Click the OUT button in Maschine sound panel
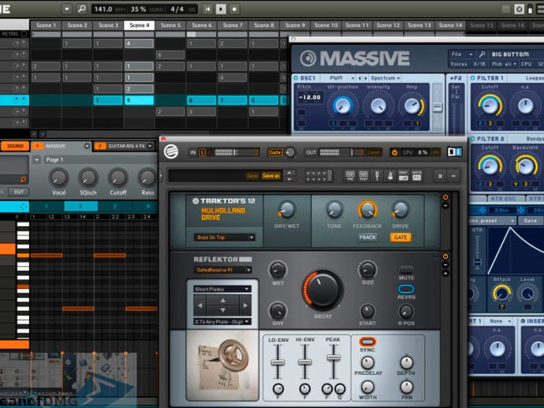 click(19, 192)
